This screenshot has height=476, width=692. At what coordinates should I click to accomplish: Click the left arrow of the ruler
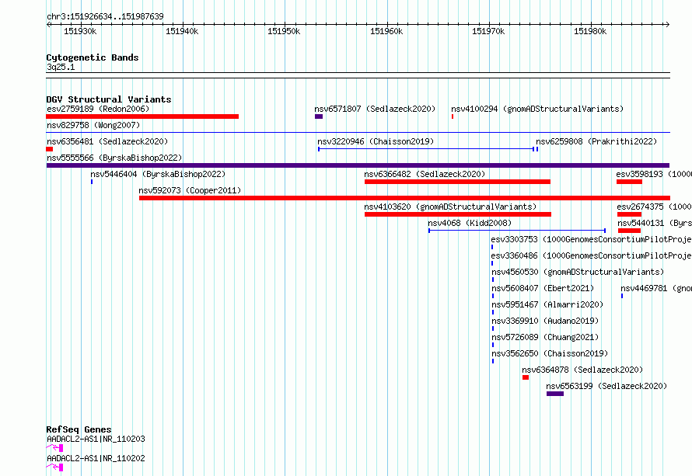[48, 24]
